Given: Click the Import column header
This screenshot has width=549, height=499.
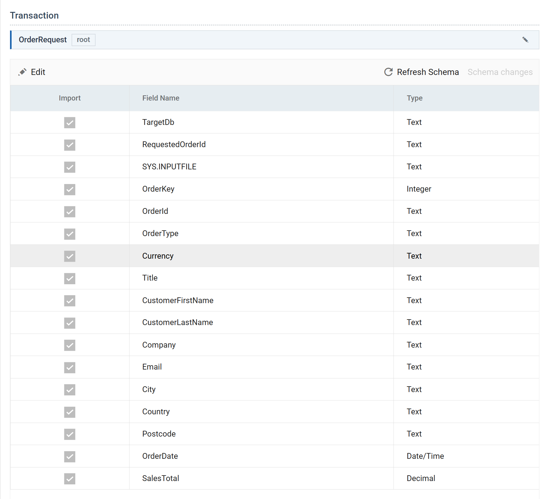Looking at the screenshot, I should point(70,98).
